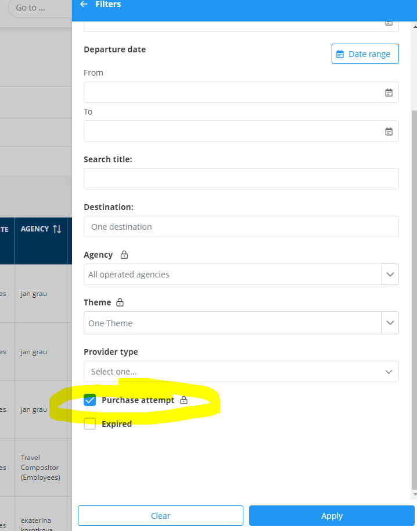Expand the Theme dropdown
The height and width of the screenshot is (531, 417).
point(389,323)
